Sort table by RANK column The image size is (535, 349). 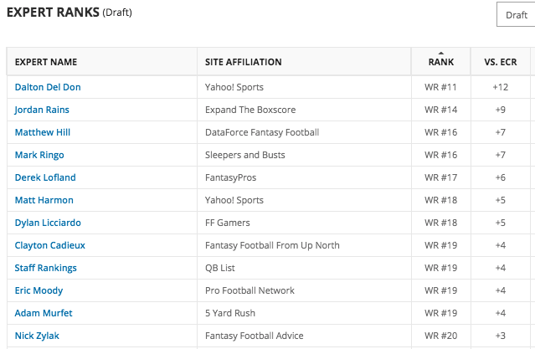point(441,62)
